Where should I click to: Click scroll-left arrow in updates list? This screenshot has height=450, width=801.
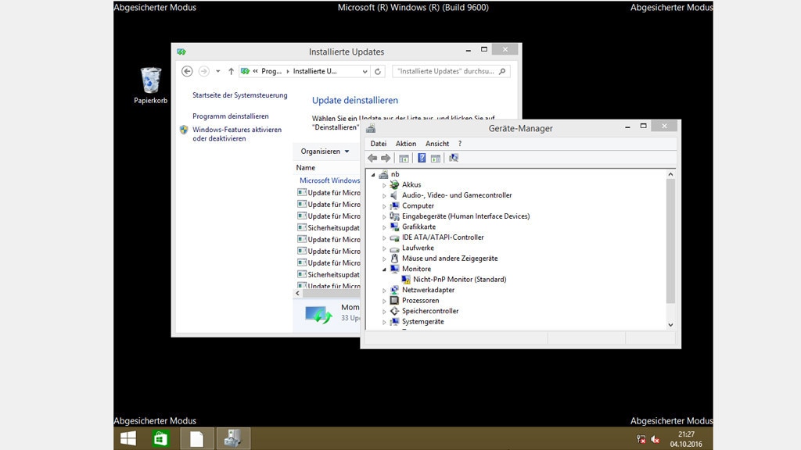click(x=298, y=294)
